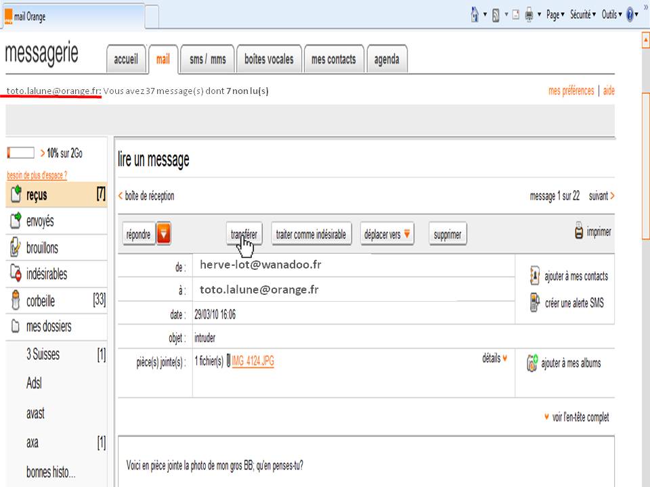Click the supprimer button
The height and width of the screenshot is (487, 650).
click(448, 234)
